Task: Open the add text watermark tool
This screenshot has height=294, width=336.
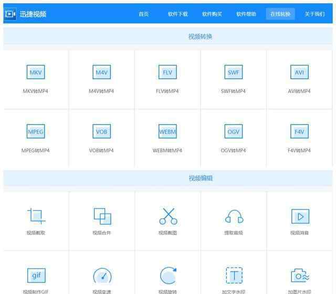Action: click(234, 275)
